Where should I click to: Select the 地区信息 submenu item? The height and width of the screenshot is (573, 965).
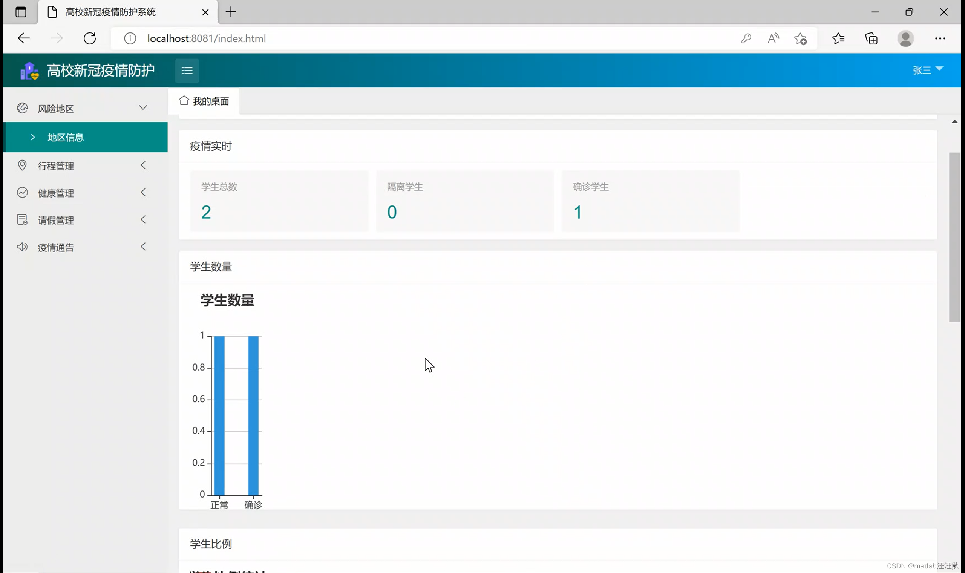[x=66, y=138]
